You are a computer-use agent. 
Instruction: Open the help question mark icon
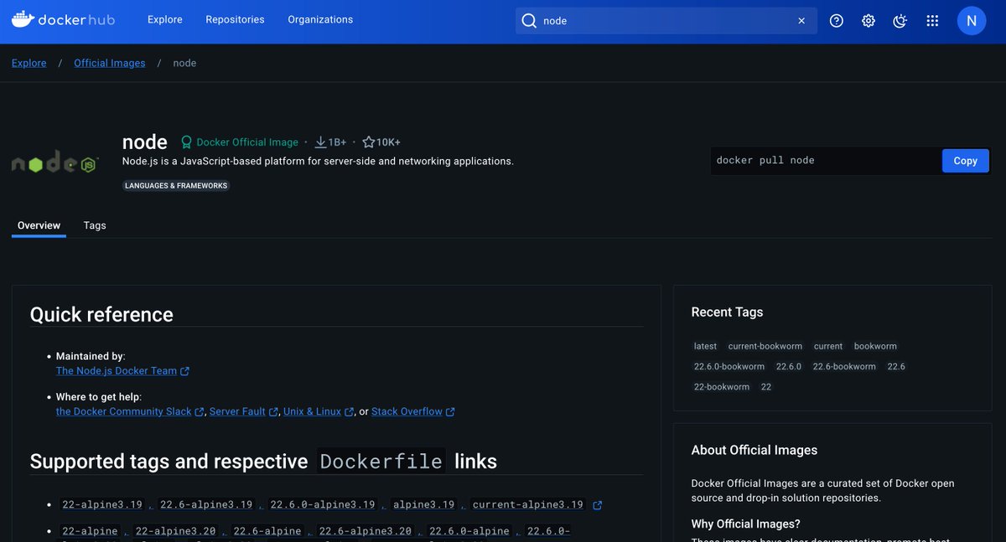[x=837, y=21]
